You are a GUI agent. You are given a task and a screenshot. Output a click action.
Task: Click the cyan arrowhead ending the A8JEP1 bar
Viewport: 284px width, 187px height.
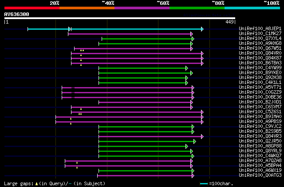coord(202,29)
